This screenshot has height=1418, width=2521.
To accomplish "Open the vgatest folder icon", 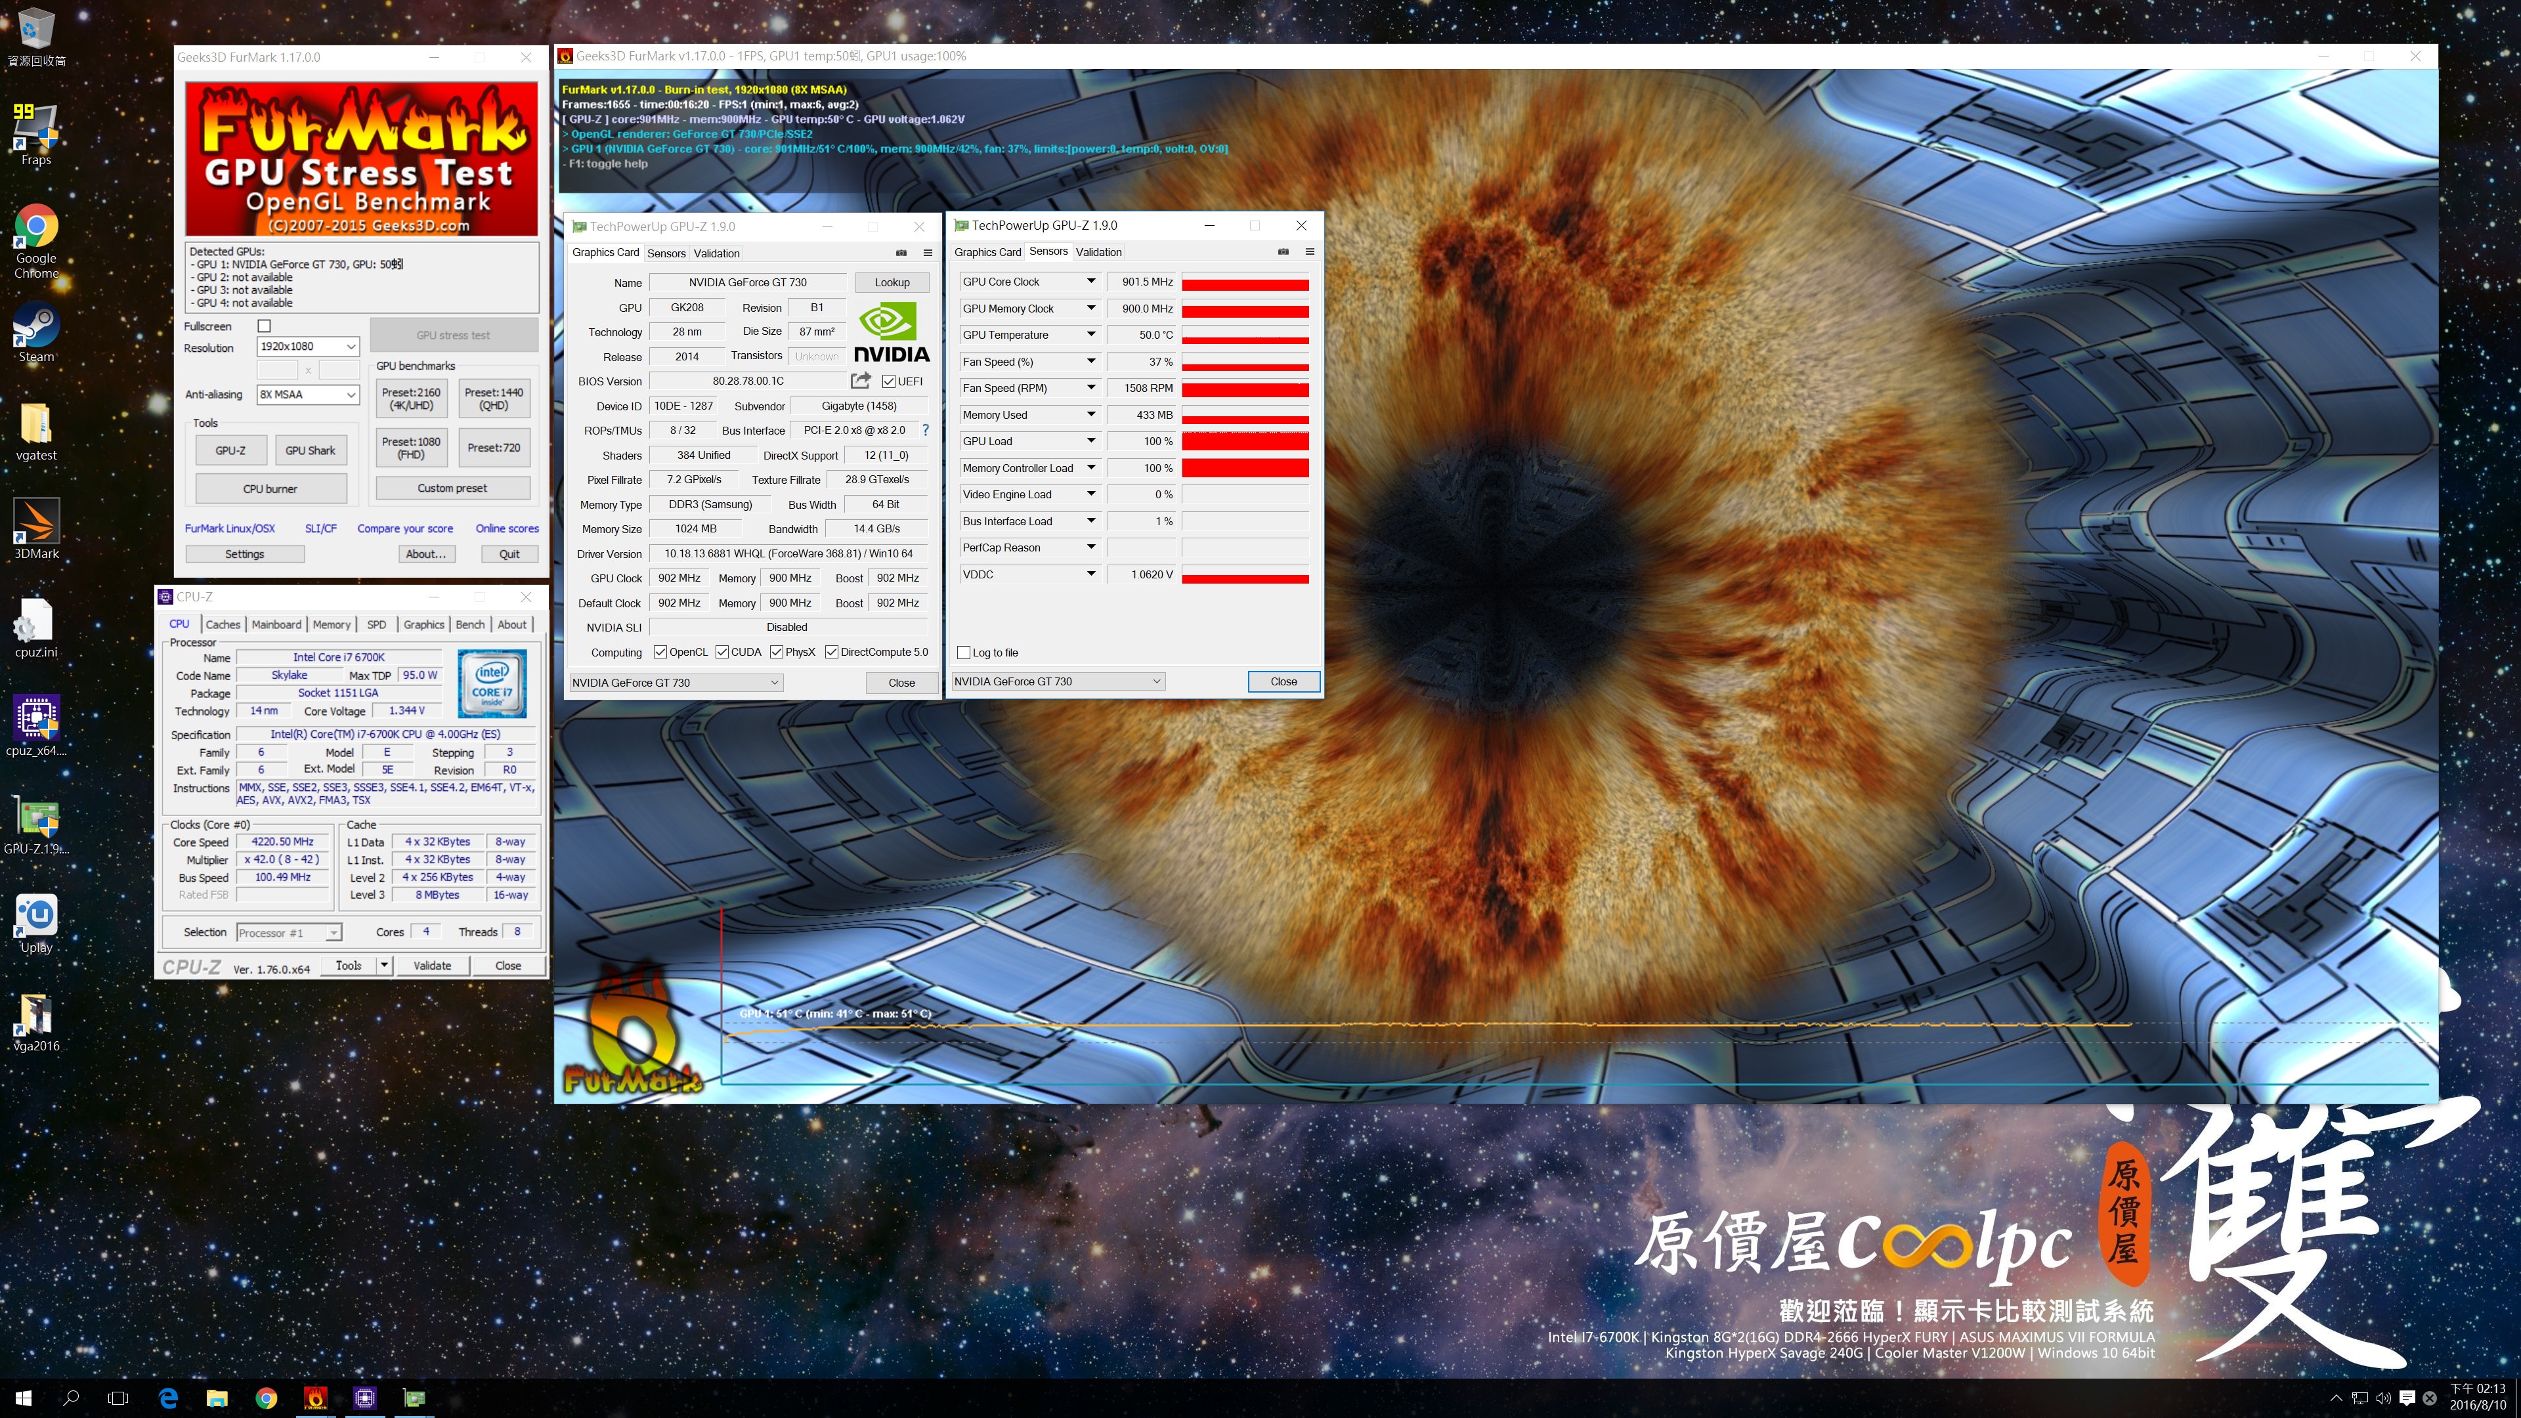I will point(36,431).
